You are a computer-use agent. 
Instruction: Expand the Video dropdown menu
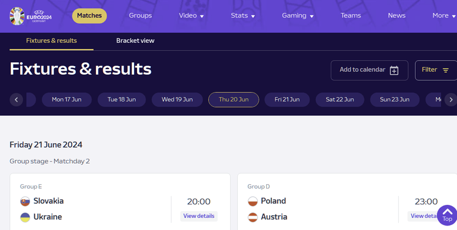pyautogui.click(x=191, y=16)
